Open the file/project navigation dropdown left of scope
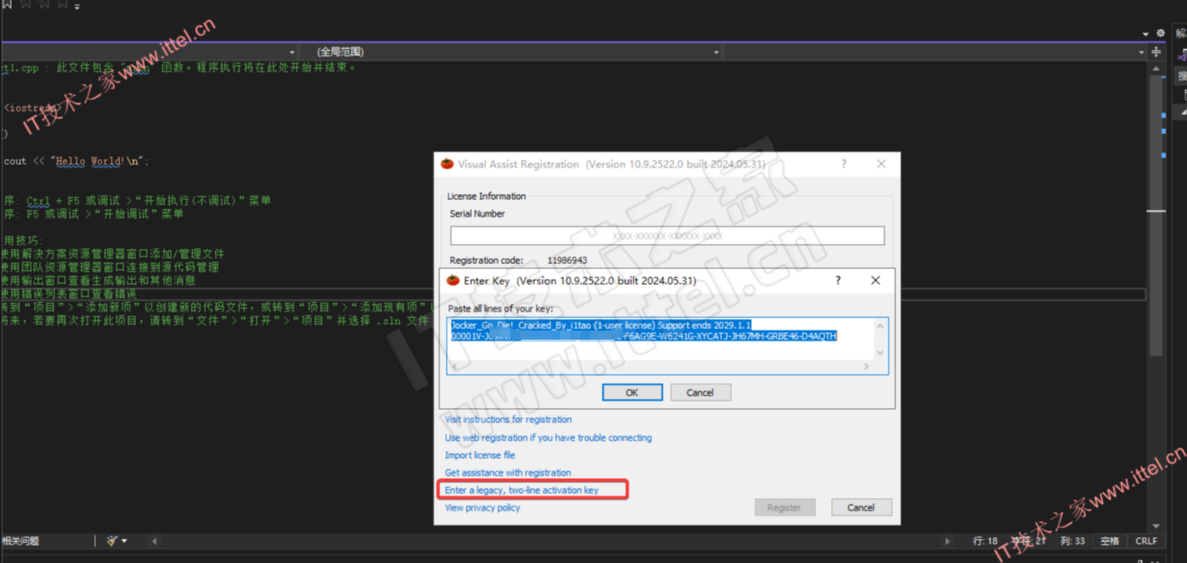Image resolution: width=1187 pixels, height=563 pixels. [x=148, y=52]
